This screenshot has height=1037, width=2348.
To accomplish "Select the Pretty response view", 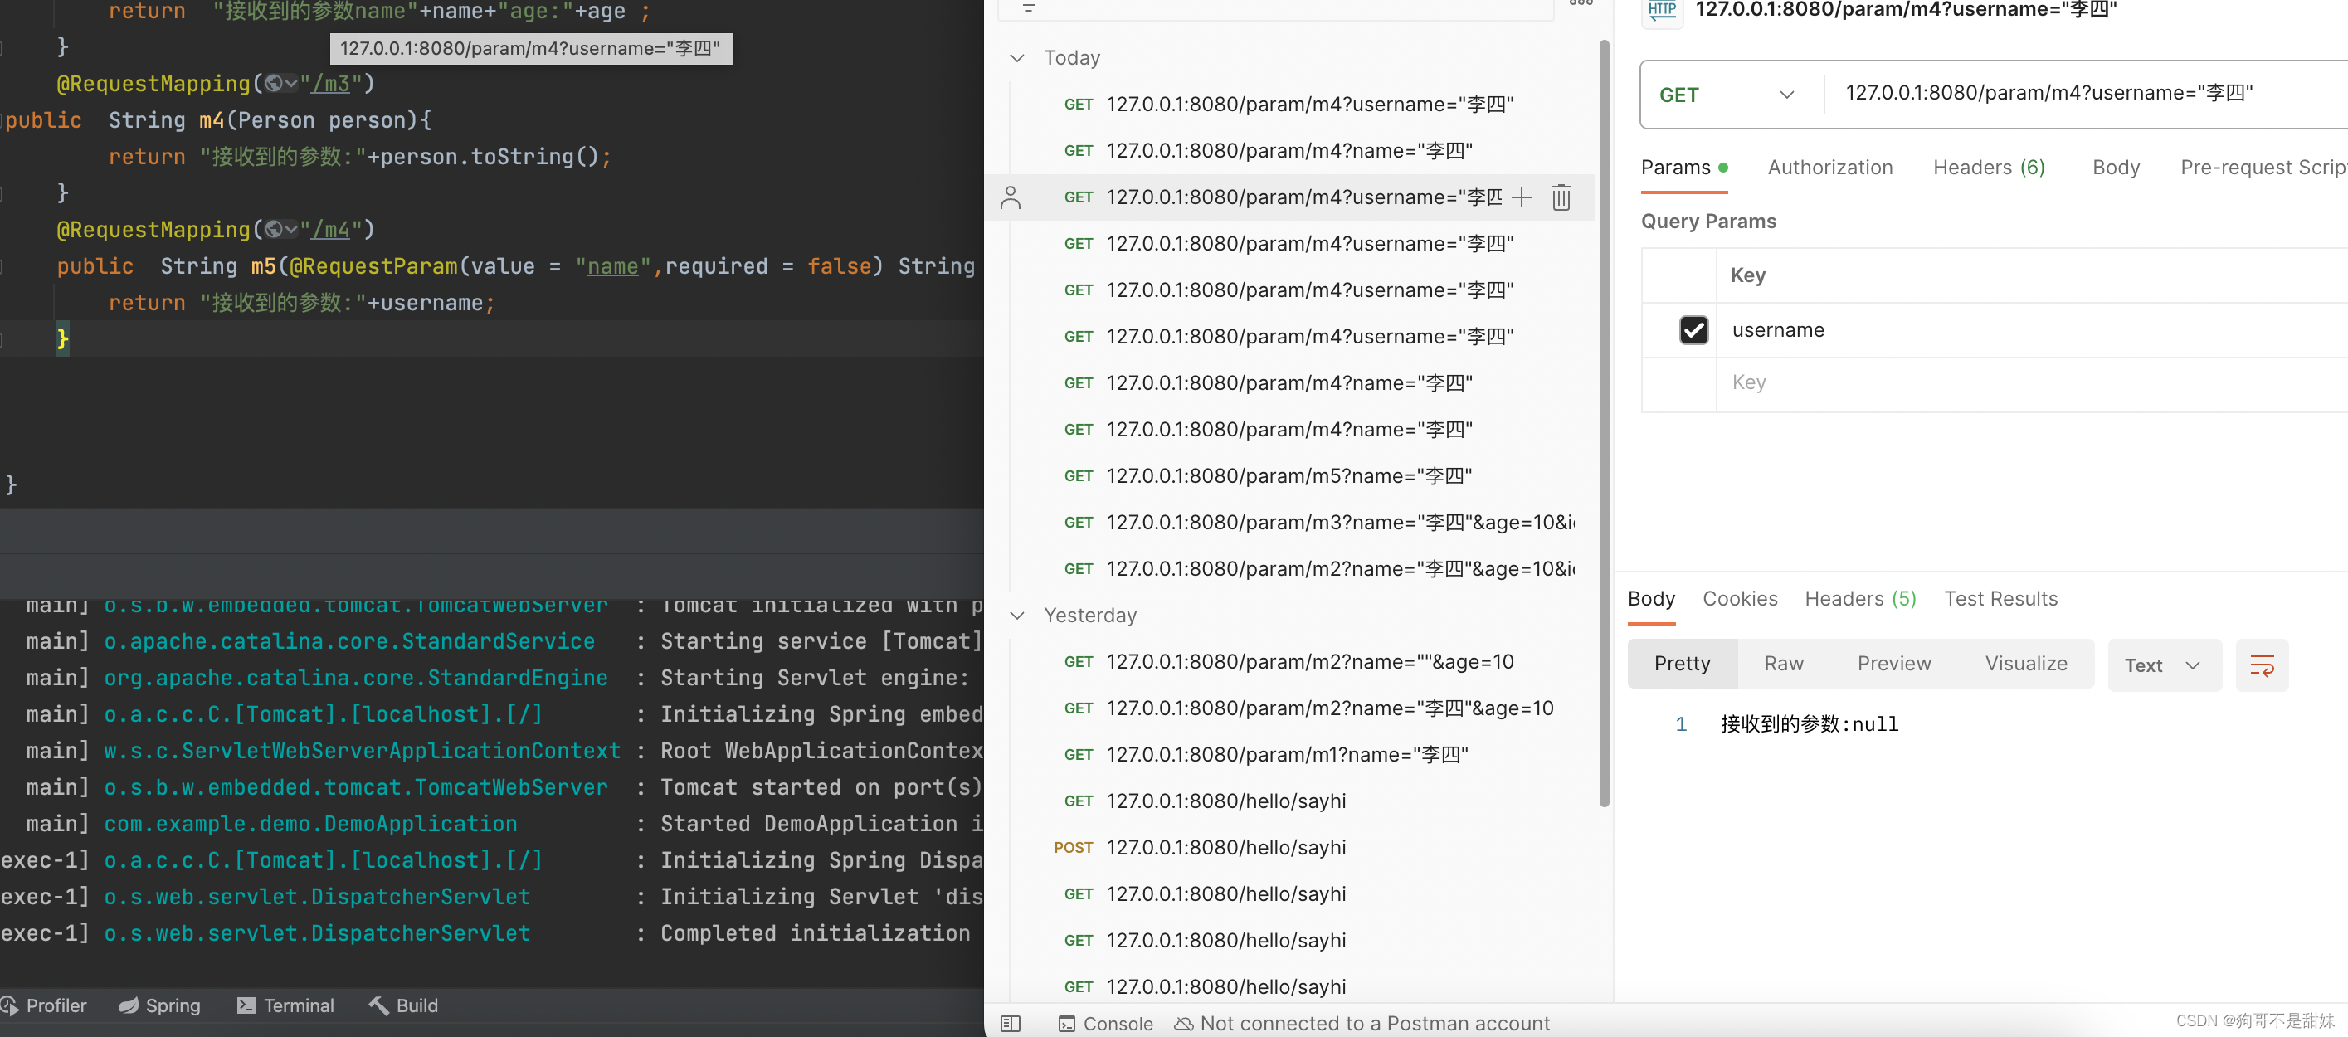I will coord(1682,665).
